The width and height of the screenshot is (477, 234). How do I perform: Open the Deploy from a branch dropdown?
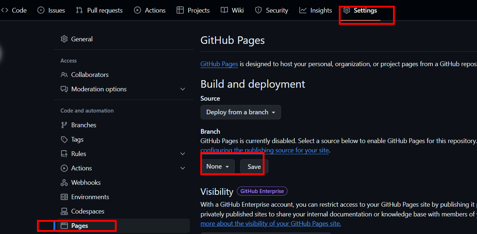pyautogui.click(x=240, y=112)
